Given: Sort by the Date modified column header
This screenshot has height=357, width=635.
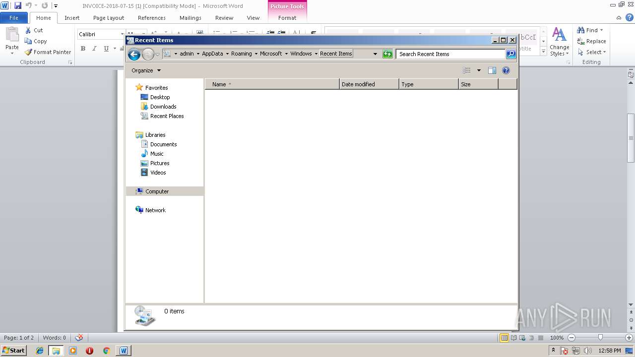Looking at the screenshot, I should click(x=369, y=84).
